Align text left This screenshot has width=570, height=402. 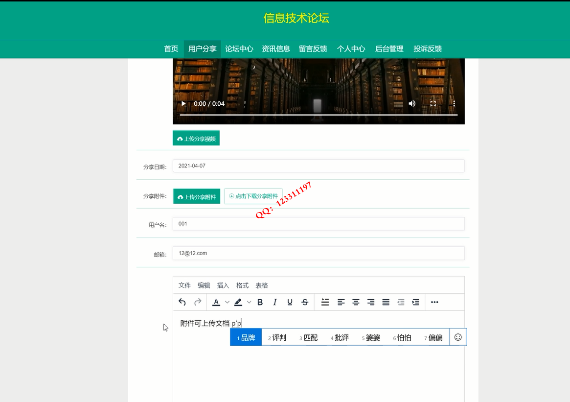341,302
